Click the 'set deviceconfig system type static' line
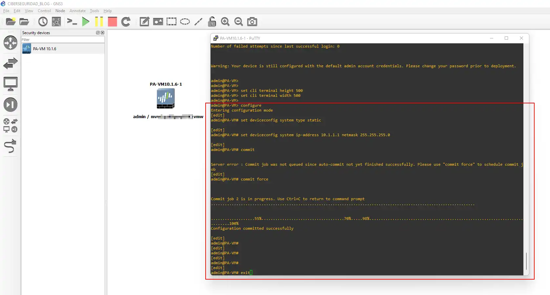The image size is (550, 295). click(266, 120)
